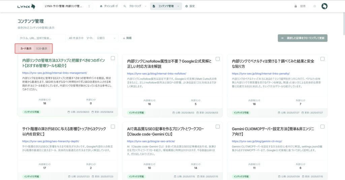The image size is (345, 180).
Task: Switch to リスト表示 view
Action: coord(42,48)
